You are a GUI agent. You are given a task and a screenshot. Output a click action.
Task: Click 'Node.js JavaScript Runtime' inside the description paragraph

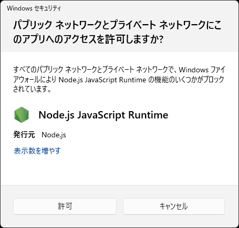point(102,80)
